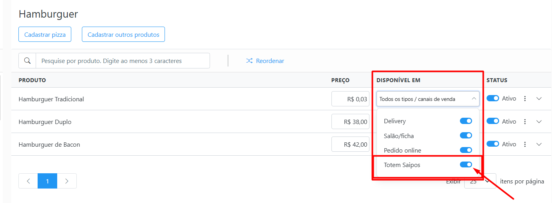Image resolution: width=552 pixels, height=203 pixels.
Task: Collapse the 'Todos os tipos / canais de venda' dropdown
Action: pyautogui.click(x=428, y=99)
